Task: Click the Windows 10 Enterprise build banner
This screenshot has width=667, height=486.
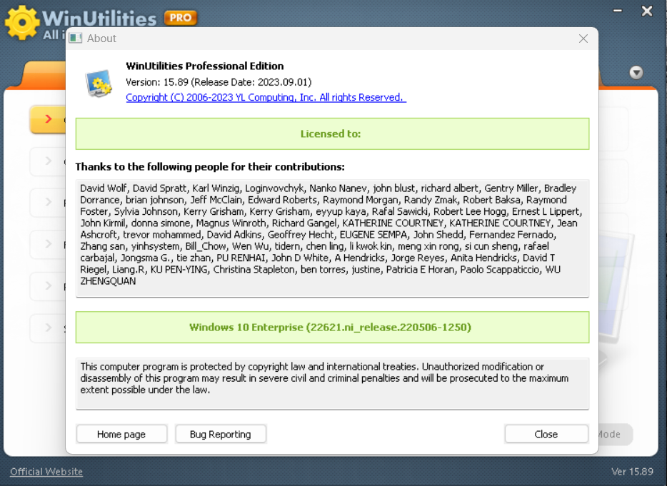Action: [x=332, y=328]
